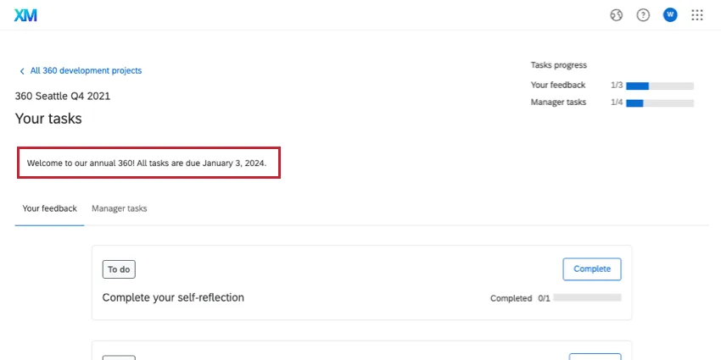Open the help question mark icon
Viewport: 721px width, 360px height.
pyautogui.click(x=643, y=15)
